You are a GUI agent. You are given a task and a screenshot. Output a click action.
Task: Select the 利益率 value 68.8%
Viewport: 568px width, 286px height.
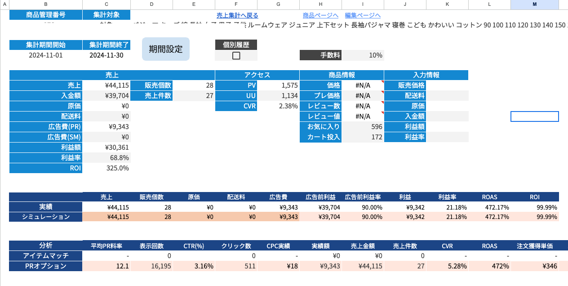tap(106, 158)
